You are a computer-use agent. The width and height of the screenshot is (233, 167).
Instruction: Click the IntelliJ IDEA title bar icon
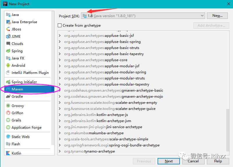[x=5, y=4]
